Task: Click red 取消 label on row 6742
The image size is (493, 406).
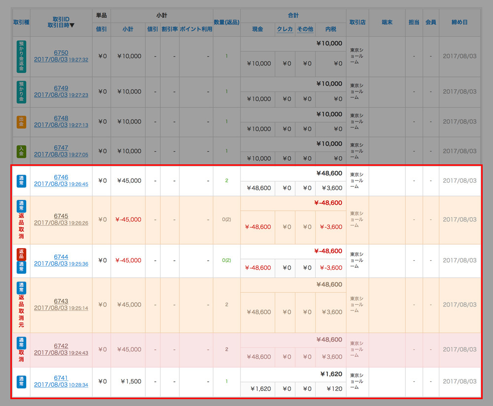Action: point(21,356)
